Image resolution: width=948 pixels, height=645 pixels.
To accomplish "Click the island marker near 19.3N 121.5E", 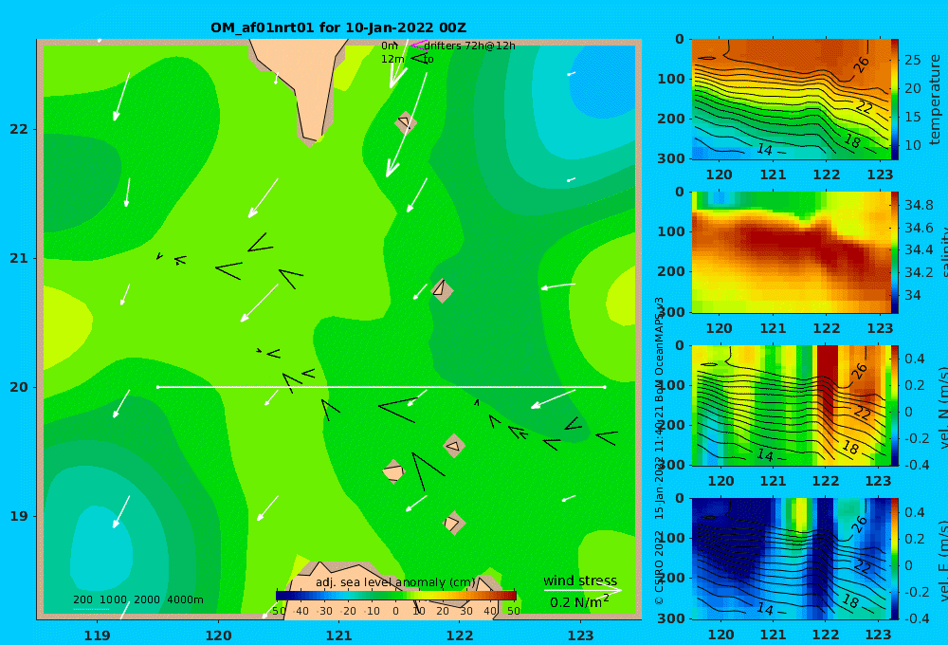I will click(x=393, y=472).
